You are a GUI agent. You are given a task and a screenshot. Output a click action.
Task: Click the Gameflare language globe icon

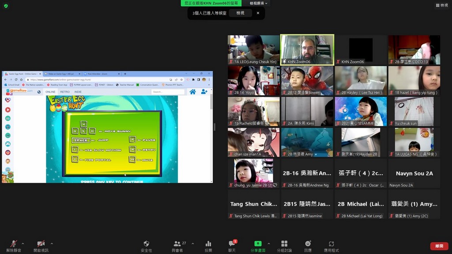(x=39, y=92)
